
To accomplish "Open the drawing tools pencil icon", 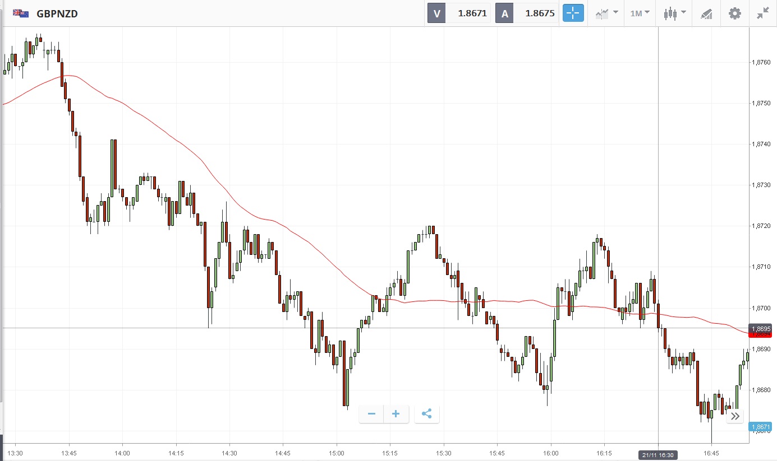I will click(706, 13).
